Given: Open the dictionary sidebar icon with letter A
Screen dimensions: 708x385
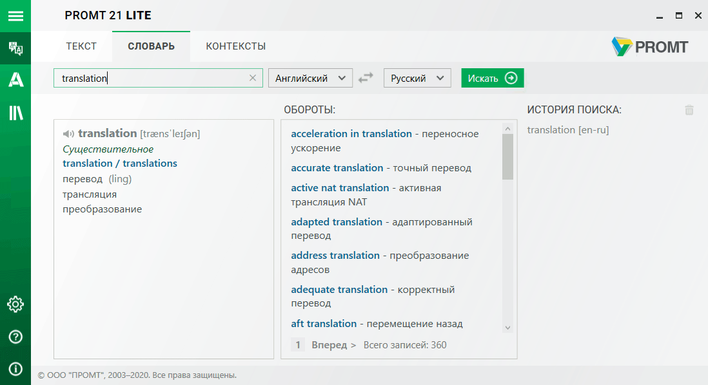Looking at the screenshot, I should point(15,80).
